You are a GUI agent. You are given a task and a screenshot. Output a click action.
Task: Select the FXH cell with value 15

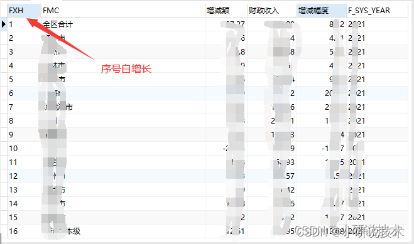(x=24, y=217)
